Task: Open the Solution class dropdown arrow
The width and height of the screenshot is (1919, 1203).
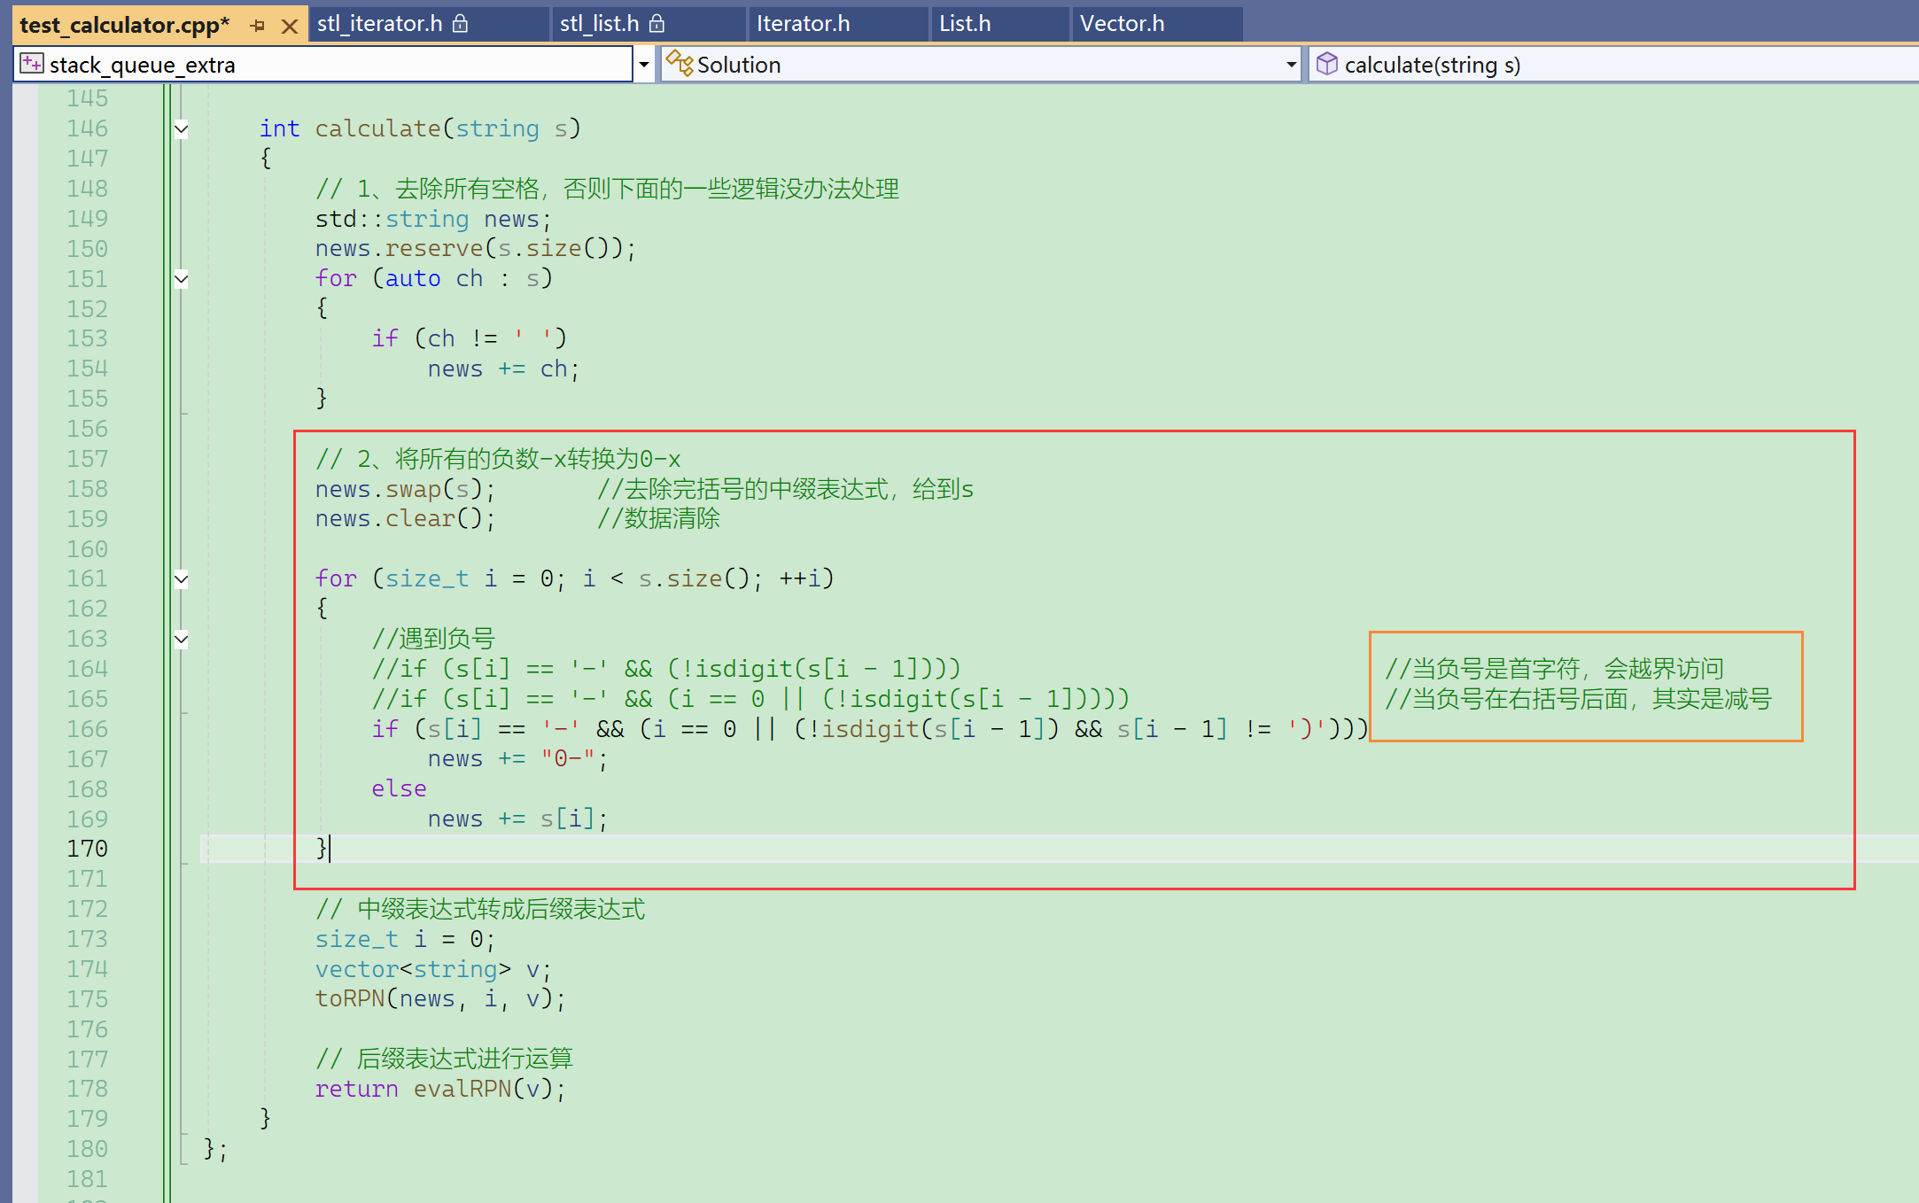Action: [x=1291, y=64]
